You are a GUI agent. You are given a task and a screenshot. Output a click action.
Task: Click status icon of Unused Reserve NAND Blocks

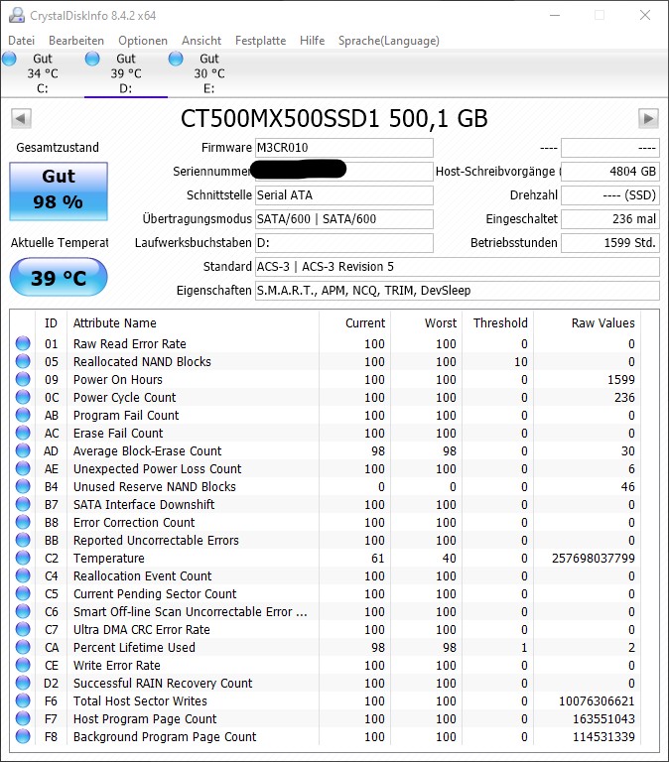tap(23, 486)
